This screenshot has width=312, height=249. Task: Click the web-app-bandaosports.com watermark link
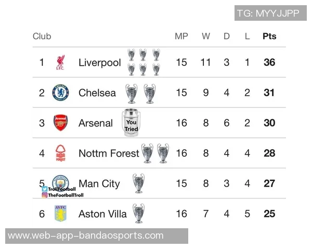click(x=86, y=236)
